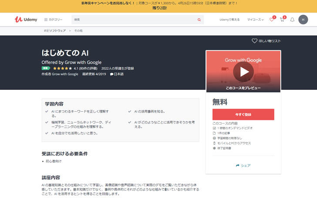The image size is (317, 198).
Task: Click AIの活用事例を知る item
Action: [x=147, y=111]
